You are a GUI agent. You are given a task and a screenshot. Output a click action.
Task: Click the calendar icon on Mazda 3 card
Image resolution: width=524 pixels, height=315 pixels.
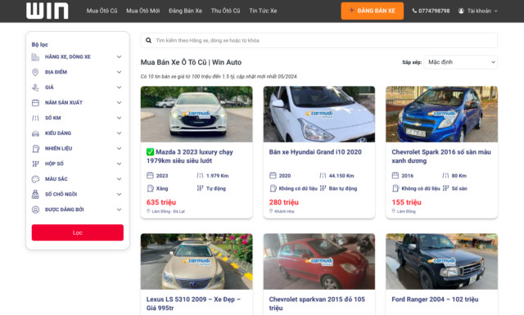point(150,175)
